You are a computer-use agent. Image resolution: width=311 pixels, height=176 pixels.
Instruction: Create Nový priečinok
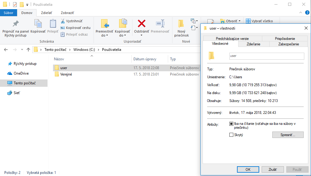pyautogui.click(x=181, y=28)
